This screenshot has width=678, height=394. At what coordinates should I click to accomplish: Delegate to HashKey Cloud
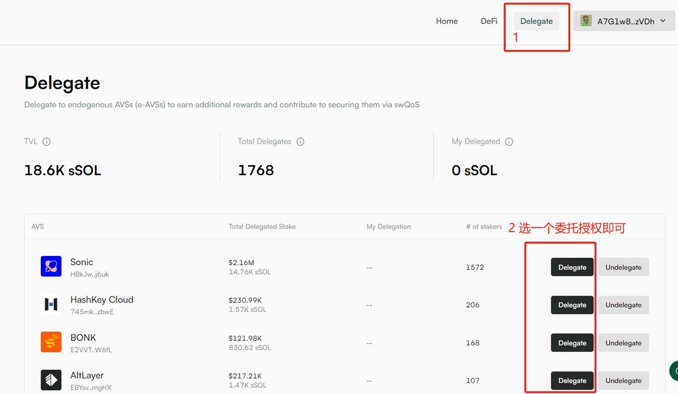(x=572, y=305)
